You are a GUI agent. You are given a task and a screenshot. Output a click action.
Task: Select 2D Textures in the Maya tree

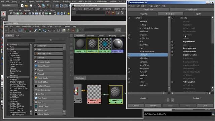click(x=15, y=58)
